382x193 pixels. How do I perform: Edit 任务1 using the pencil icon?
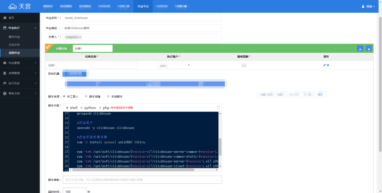coord(324,65)
